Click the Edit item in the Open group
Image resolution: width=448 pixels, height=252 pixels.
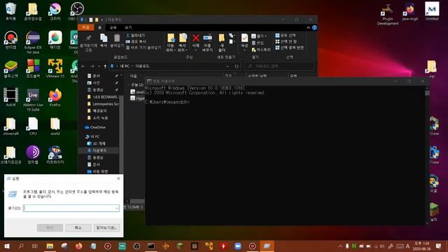coord(258,43)
